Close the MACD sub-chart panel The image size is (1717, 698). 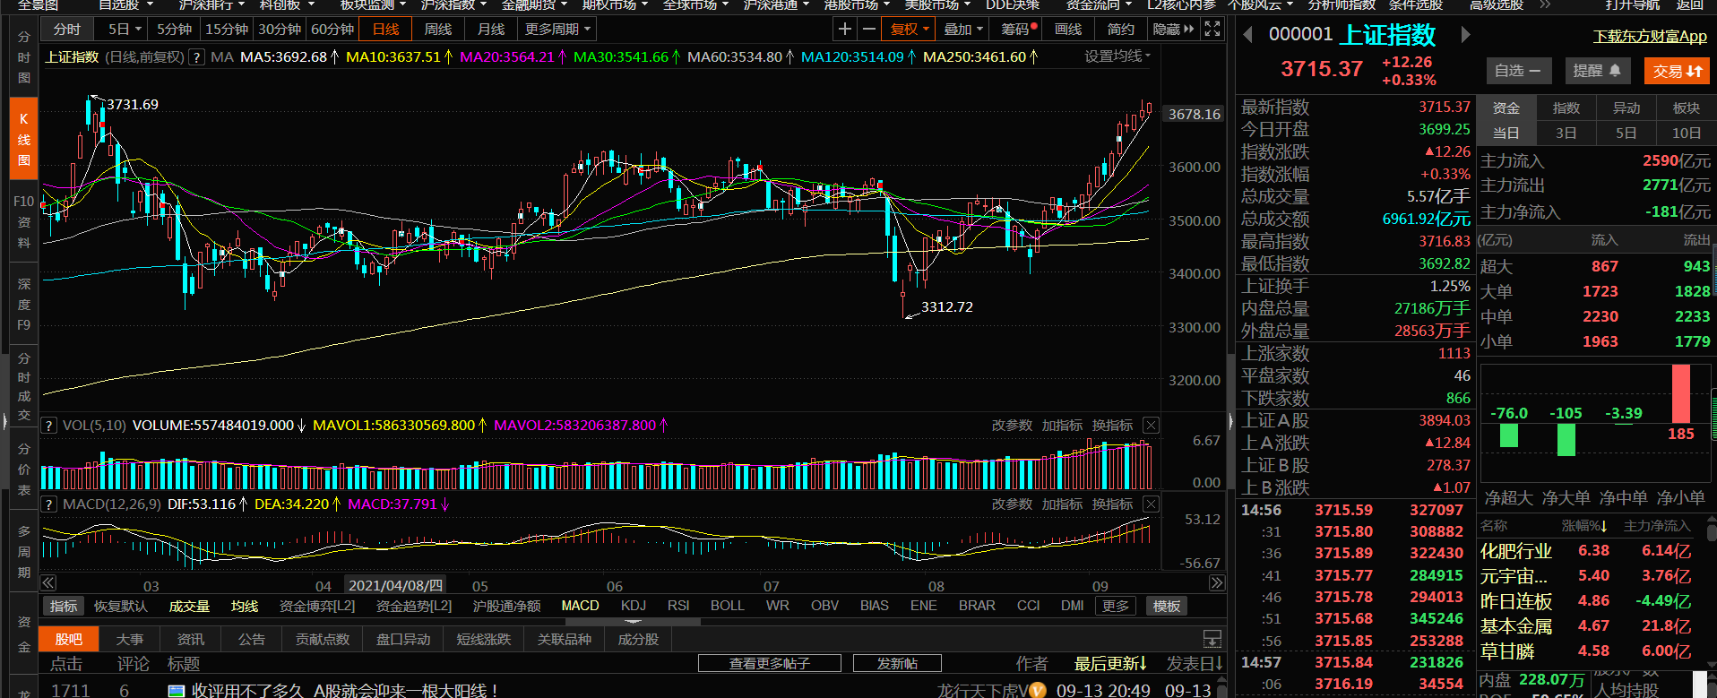point(1152,504)
